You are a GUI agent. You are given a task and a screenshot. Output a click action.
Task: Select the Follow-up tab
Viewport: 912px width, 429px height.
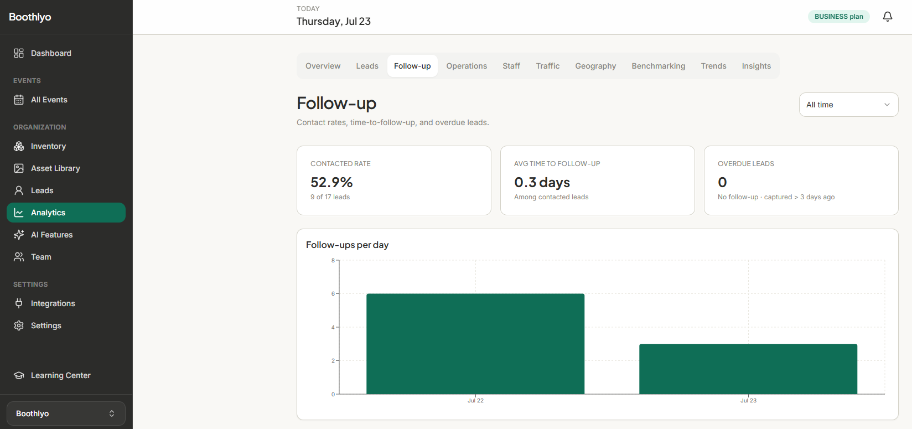point(412,66)
